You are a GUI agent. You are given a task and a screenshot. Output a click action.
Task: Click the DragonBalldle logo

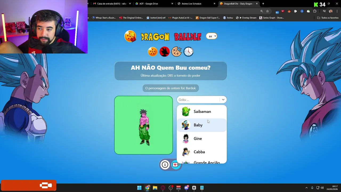click(163, 37)
